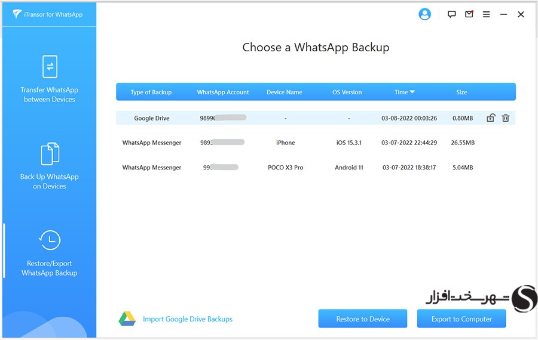Click the 5.04MB size cell

(463, 168)
